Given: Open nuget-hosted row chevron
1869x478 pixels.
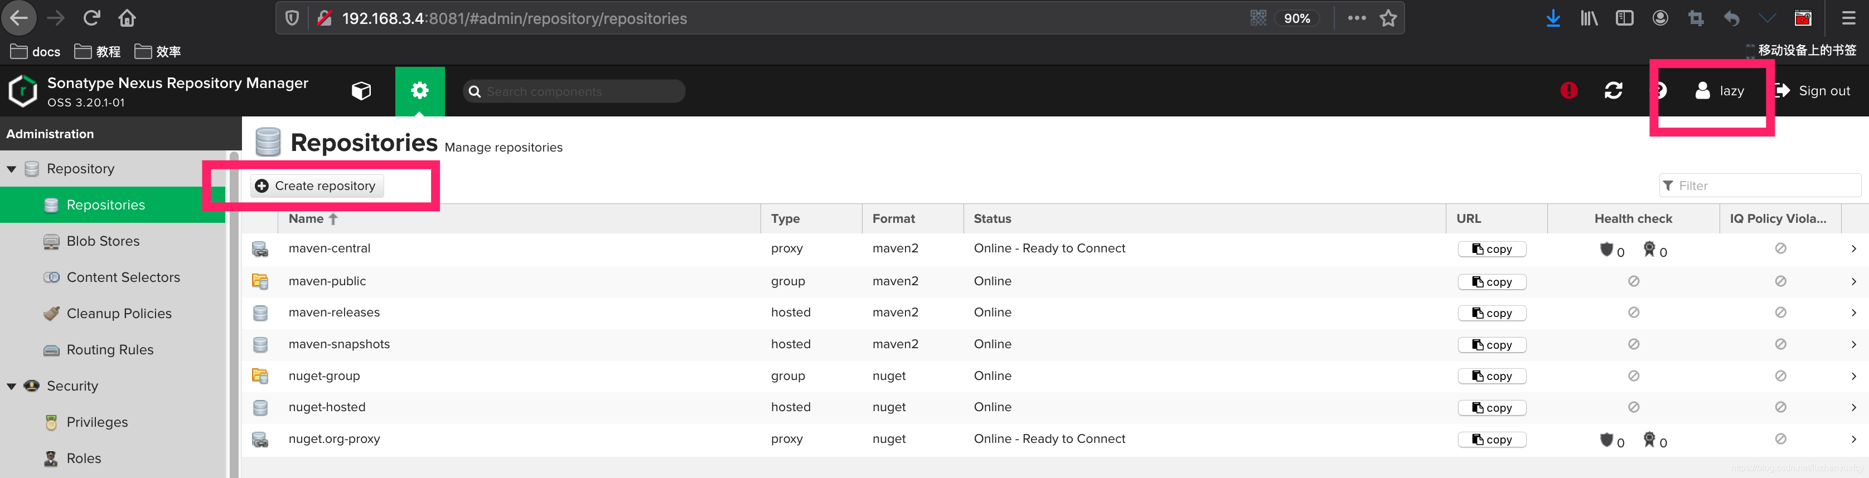Looking at the screenshot, I should click(1854, 408).
